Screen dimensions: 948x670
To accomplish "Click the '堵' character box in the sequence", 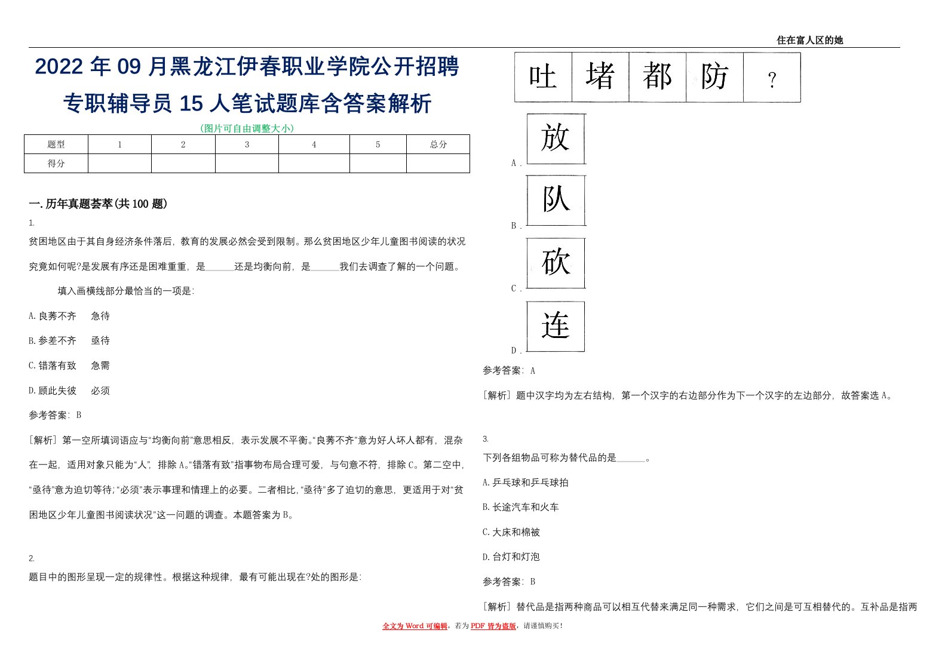I will pyautogui.click(x=600, y=77).
